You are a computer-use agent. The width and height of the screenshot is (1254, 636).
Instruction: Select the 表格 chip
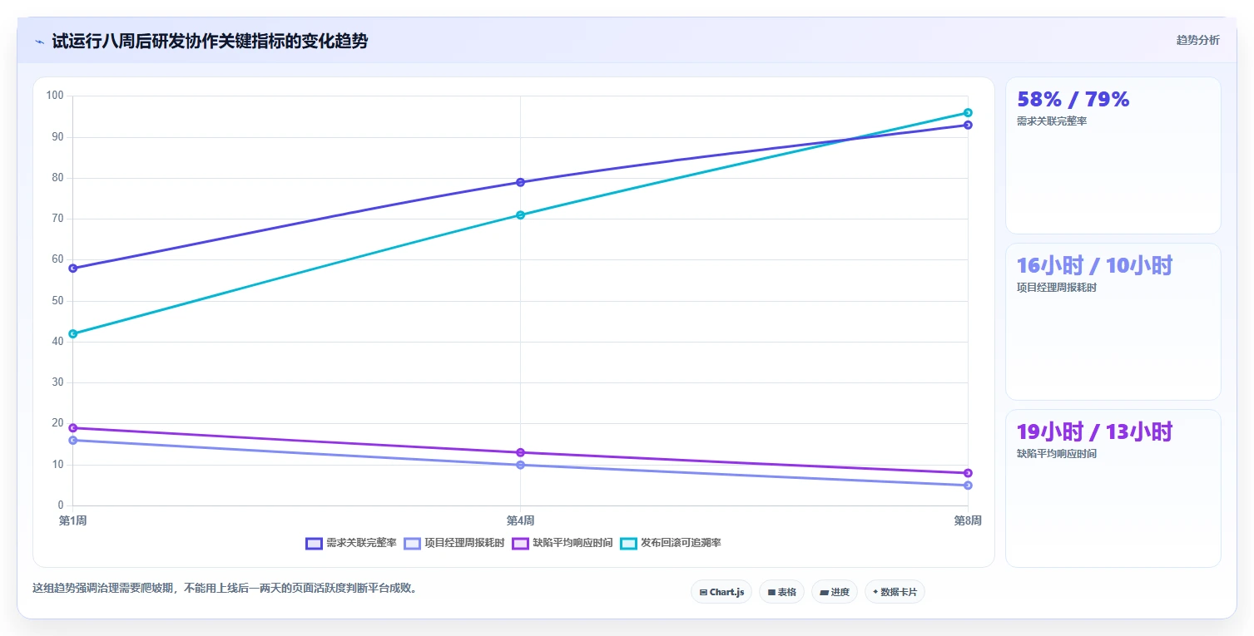tap(781, 592)
